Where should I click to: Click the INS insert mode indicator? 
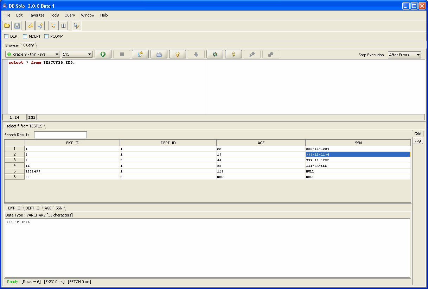coord(32,118)
